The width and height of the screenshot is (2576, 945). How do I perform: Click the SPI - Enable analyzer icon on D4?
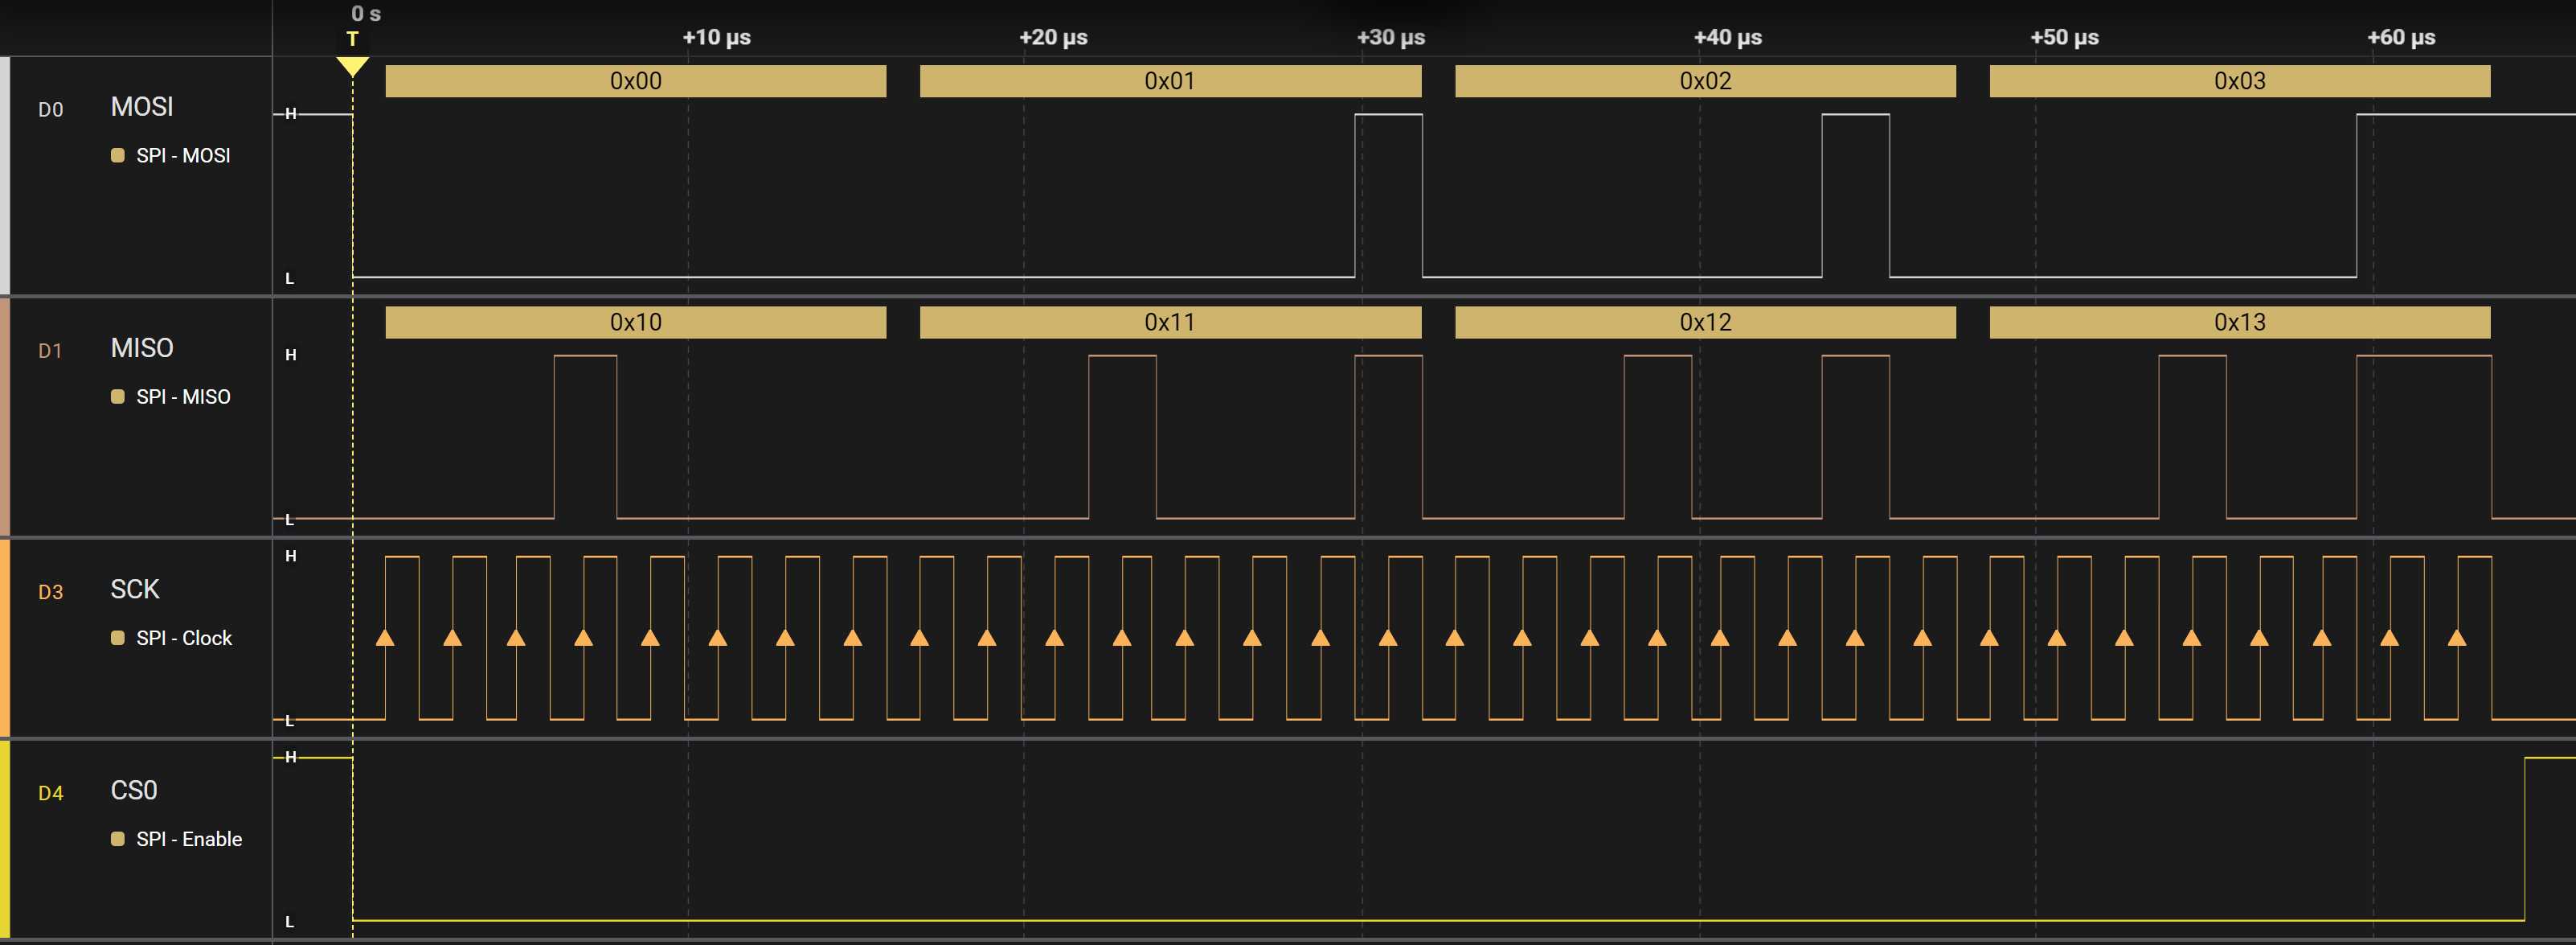[x=117, y=839]
